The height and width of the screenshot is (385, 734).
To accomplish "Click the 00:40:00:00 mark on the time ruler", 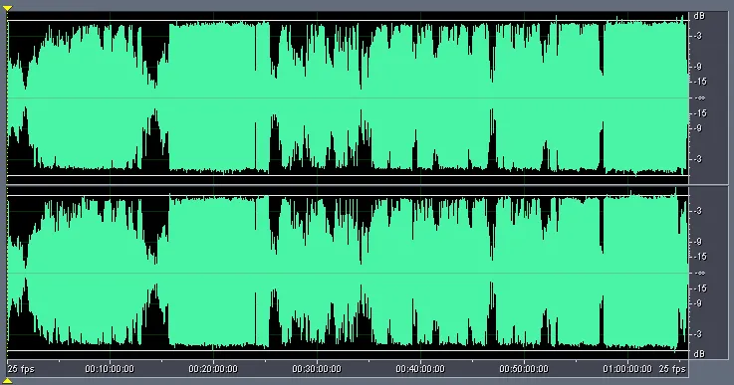I will (x=420, y=369).
